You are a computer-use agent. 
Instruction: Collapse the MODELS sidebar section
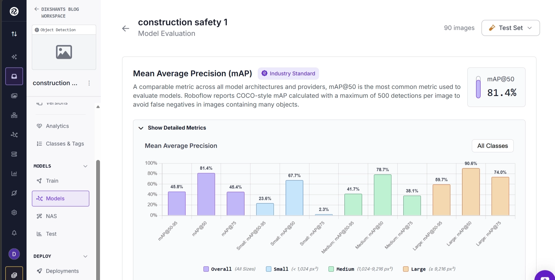point(86,166)
